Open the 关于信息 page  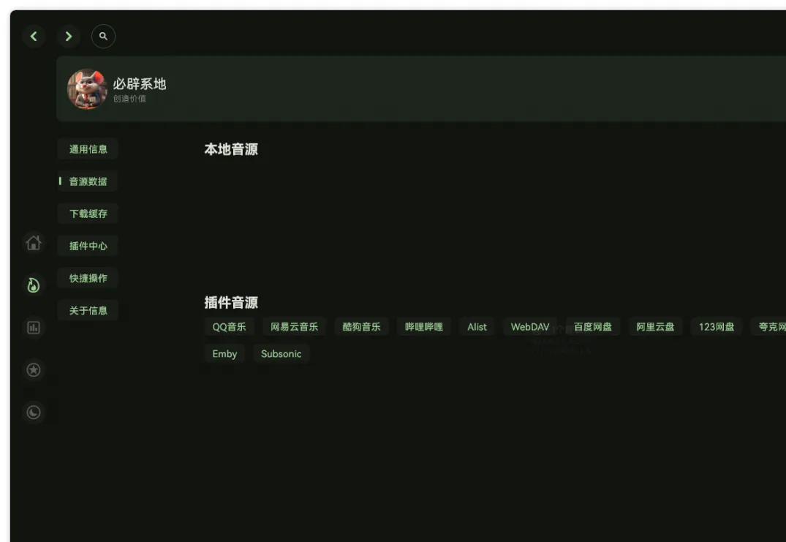tap(87, 310)
